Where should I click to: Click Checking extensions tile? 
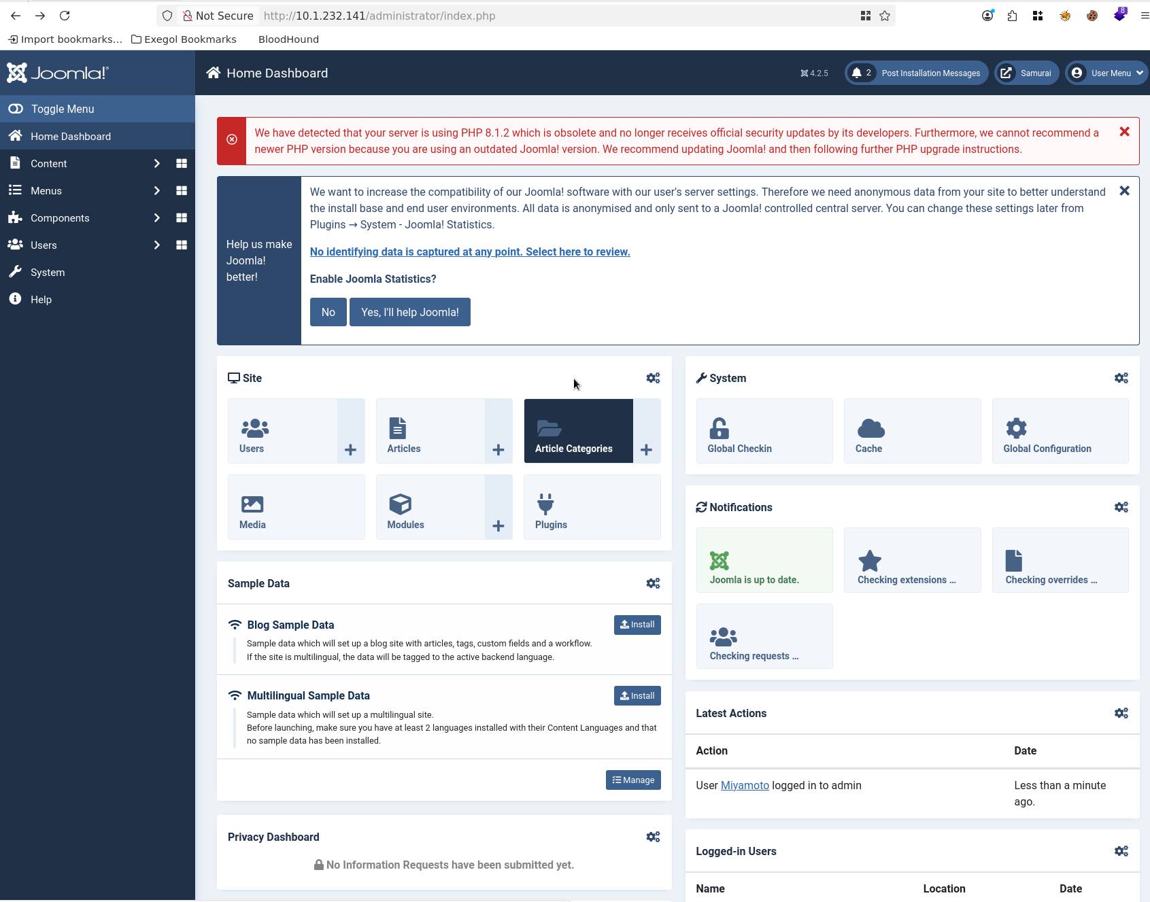913,560
